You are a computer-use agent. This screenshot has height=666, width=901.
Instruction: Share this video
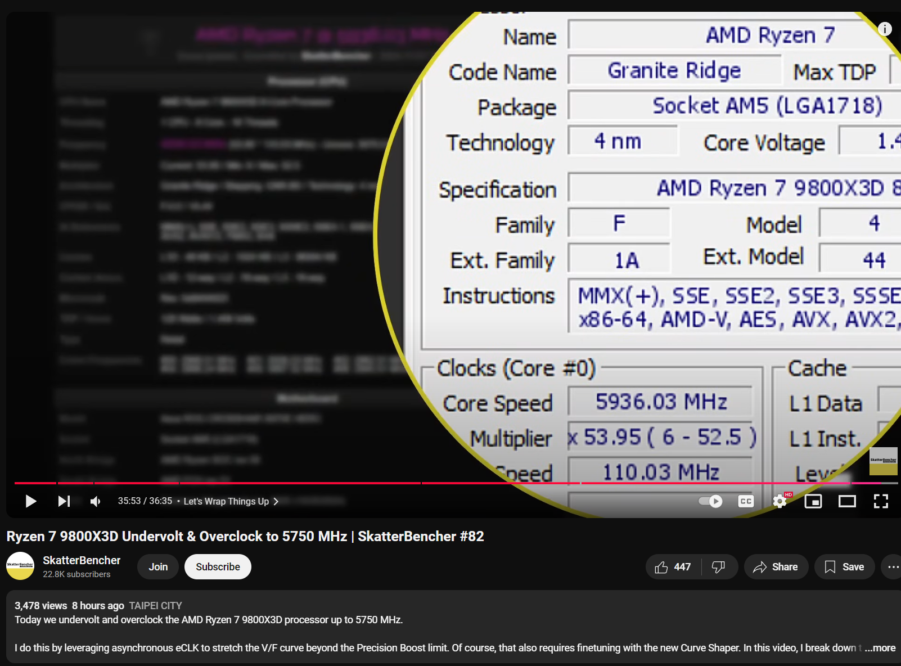(776, 567)
